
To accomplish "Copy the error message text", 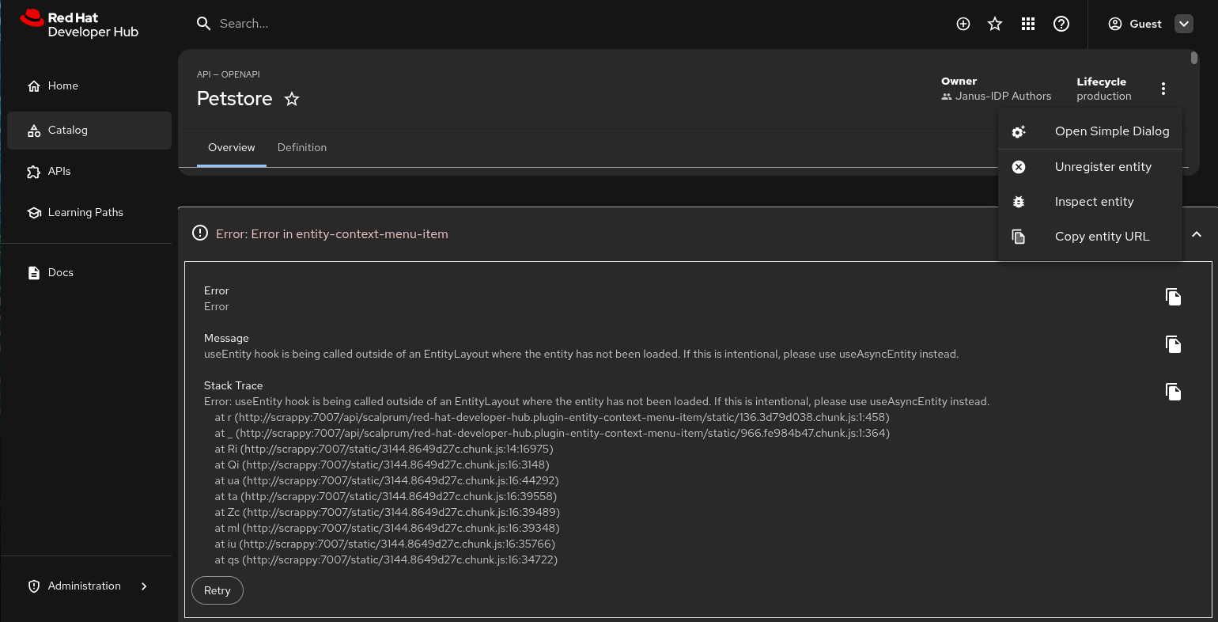I will click(1173, 344).
